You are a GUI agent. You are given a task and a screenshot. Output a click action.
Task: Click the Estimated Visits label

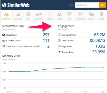[69, 35]
